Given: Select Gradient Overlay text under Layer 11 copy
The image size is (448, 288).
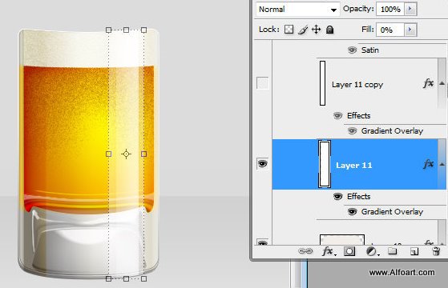Looking at the screenshot, I should (392, 131).
